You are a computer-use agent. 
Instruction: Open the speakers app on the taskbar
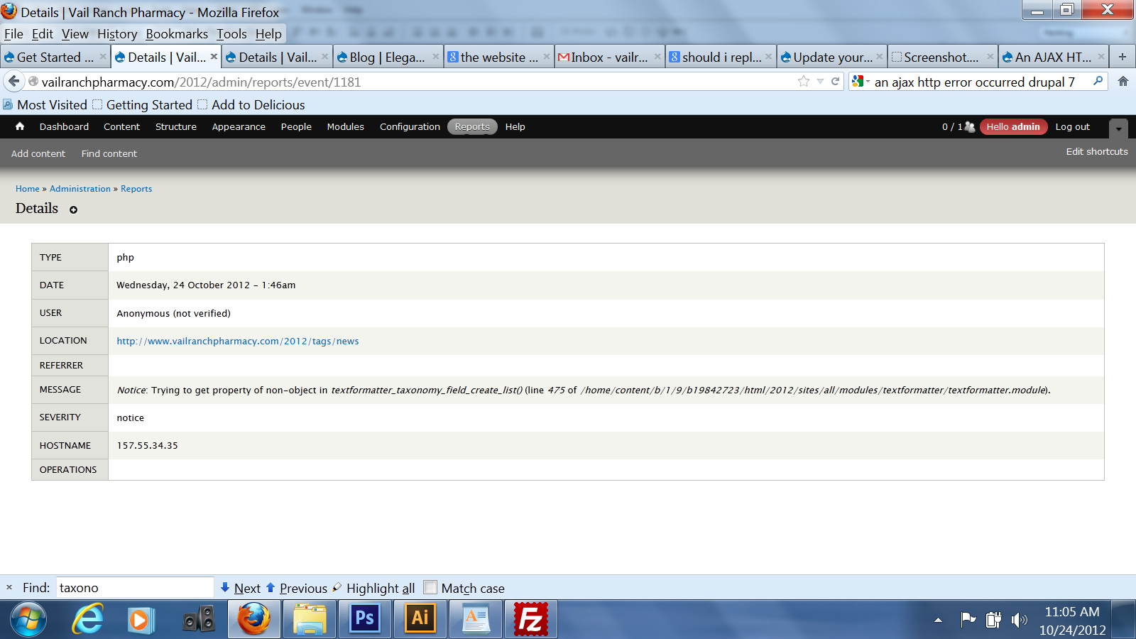(x=199, y=620)
